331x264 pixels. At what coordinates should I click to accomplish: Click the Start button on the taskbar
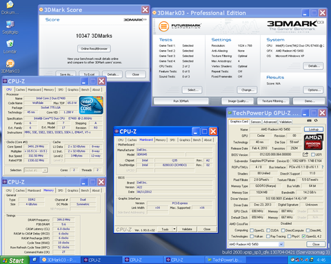pos(14,261)
